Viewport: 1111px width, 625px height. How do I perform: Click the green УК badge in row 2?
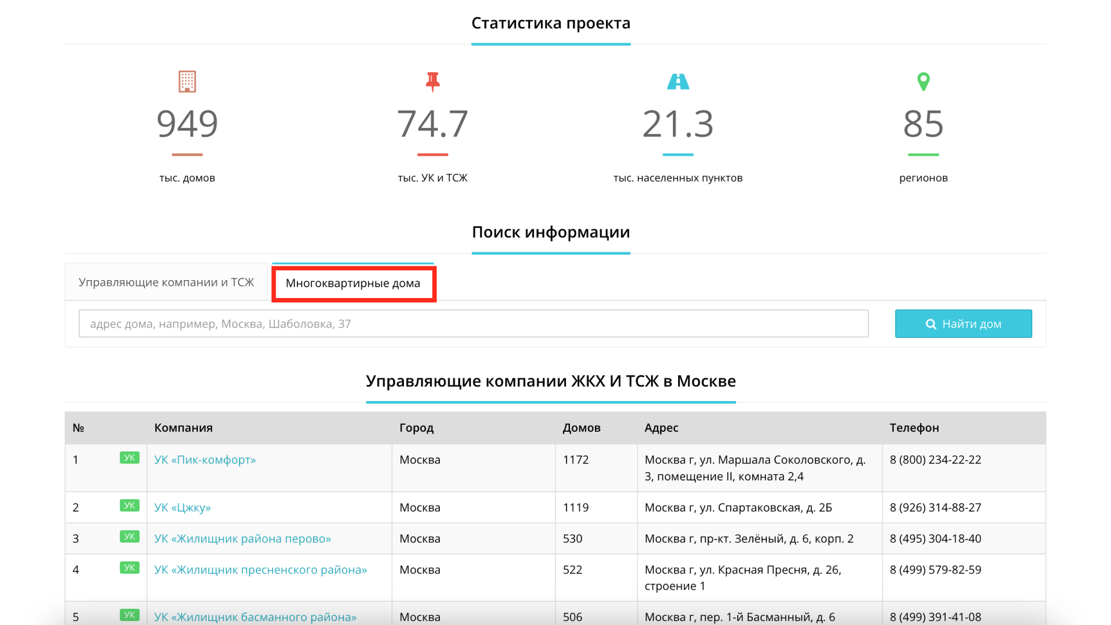coord(130,505)
